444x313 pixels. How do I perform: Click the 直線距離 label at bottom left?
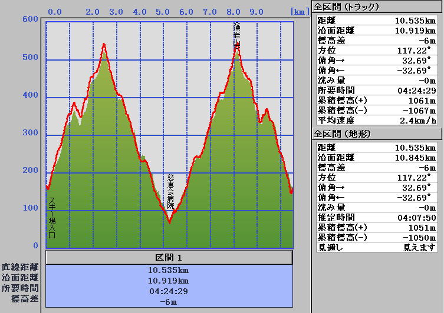click(x=20, y=267)
